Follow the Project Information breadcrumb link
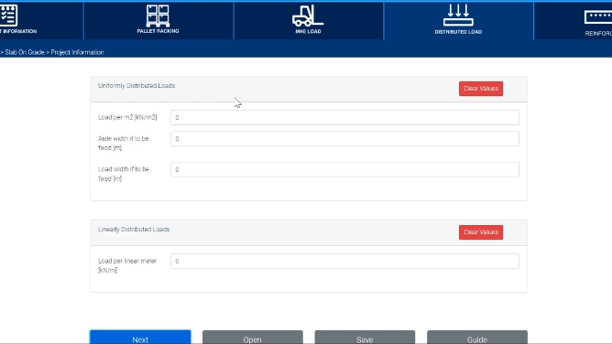 (77, 52)
